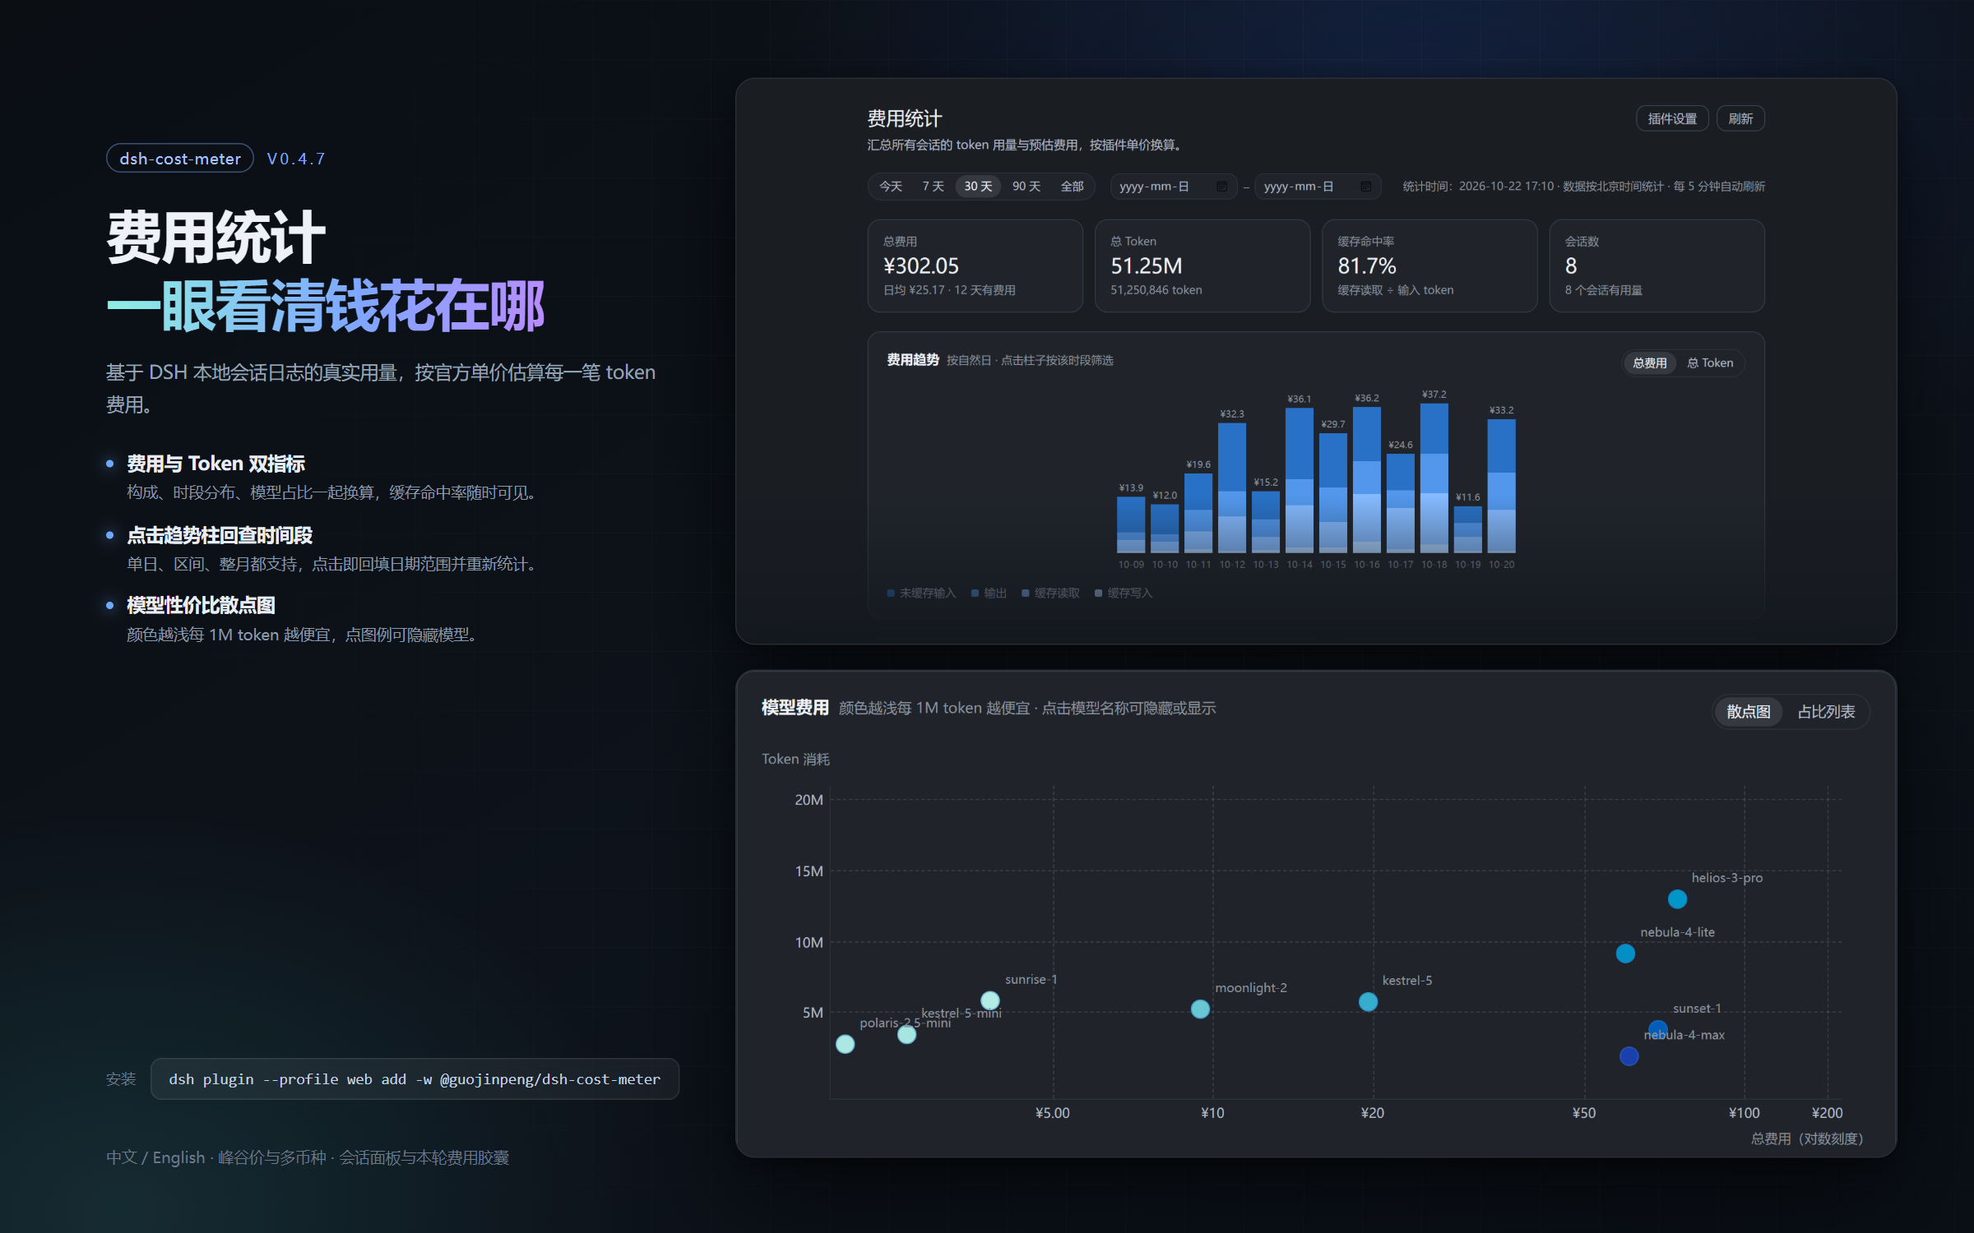The image size is (1974, 1233).
Task: Click the 10-09 bar labeled ¥13.9
Action: pyautogui.click(x=1131, y=524)
